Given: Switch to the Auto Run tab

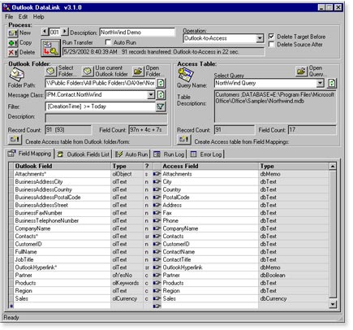Looking at the screenshot, I should [131, 154].
